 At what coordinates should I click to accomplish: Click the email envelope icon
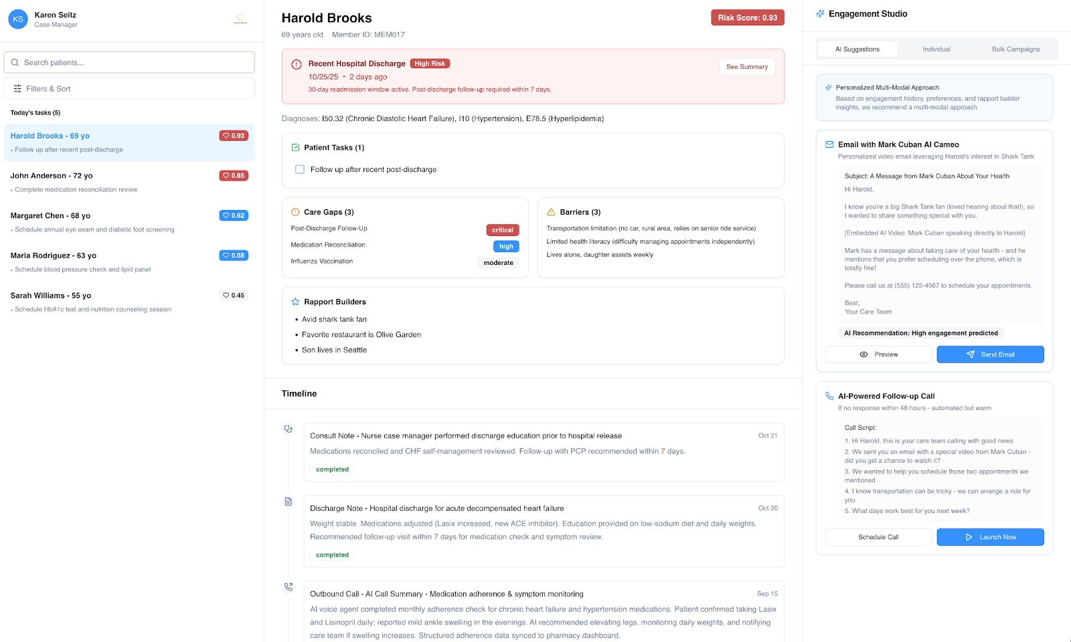point(829,144)
